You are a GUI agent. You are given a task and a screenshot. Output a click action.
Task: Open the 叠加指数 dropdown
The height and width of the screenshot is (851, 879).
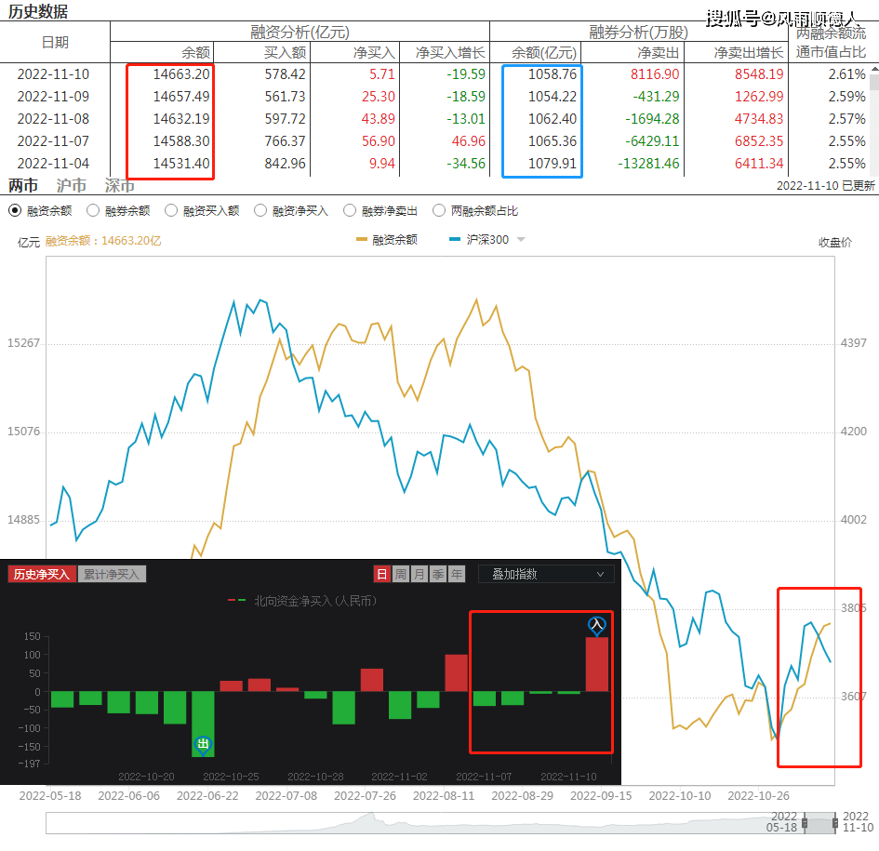click(546, 574)
